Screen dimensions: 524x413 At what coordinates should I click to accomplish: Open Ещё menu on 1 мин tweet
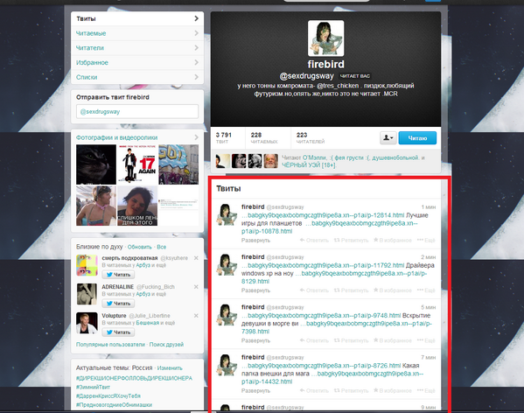(426, 241)
